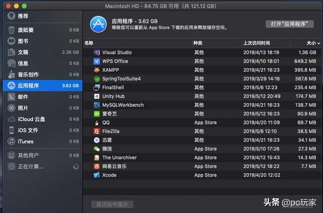Click App Store kind in QQ row

click(206, 123)
